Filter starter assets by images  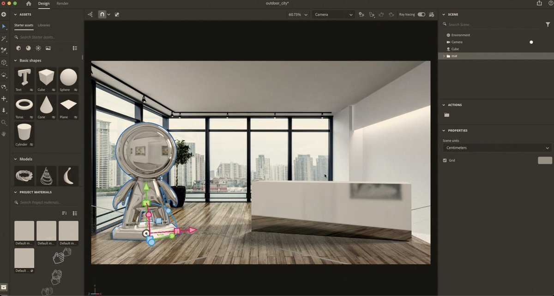[48, 48]
